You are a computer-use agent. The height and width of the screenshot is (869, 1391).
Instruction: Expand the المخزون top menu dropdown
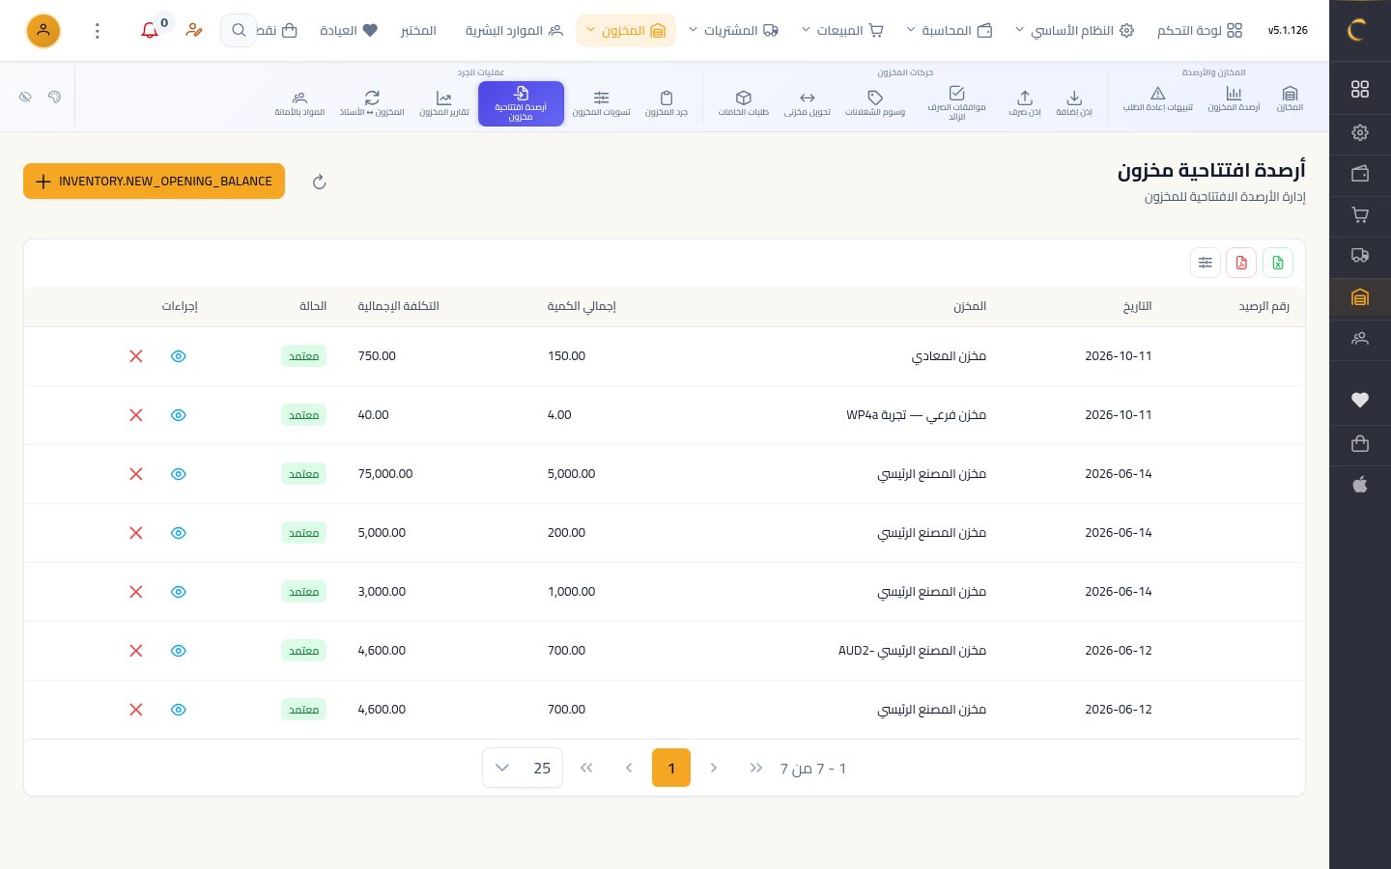coord(626,31)
